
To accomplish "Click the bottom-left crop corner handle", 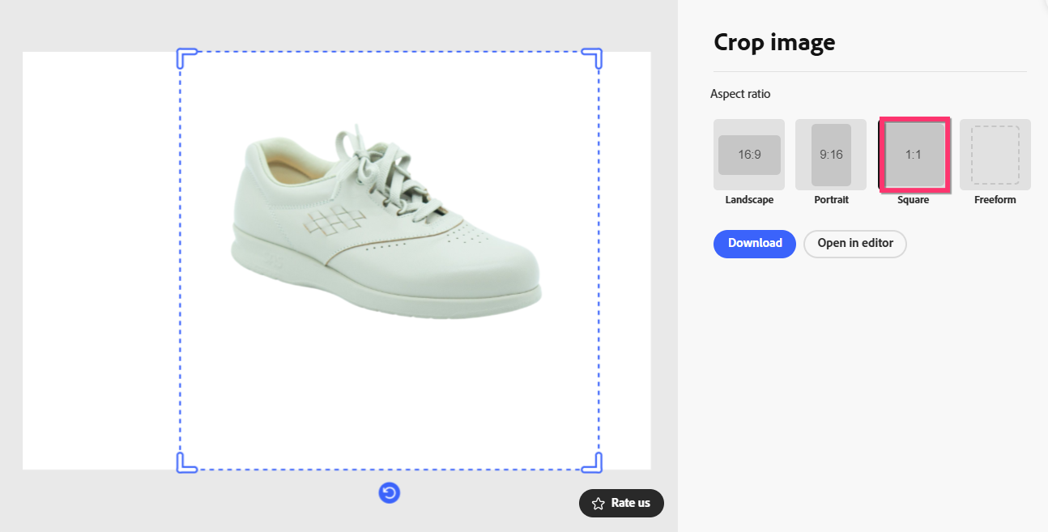I will click(x=186, y=463).
